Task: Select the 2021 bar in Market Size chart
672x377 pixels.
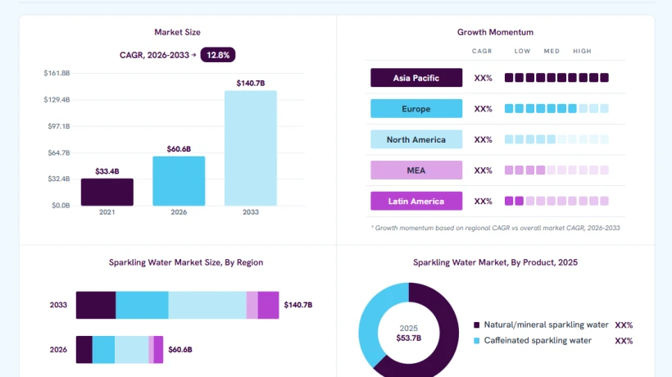Action: point(107,193)
